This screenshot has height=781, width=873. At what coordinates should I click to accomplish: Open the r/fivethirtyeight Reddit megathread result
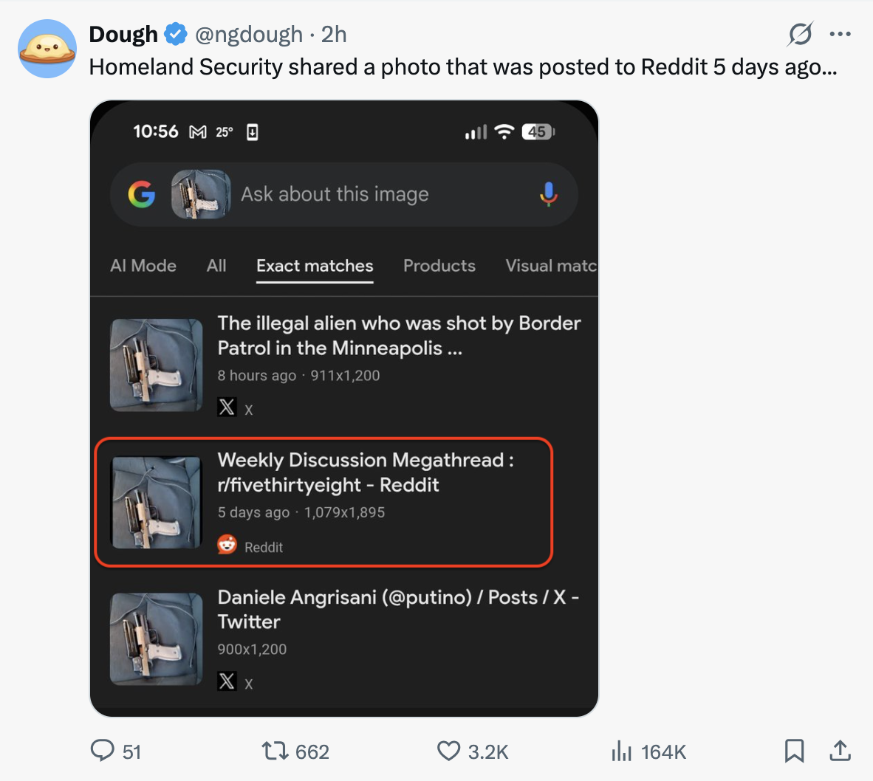point(365,472)
